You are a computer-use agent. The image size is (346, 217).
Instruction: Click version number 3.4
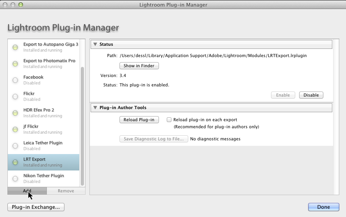pyautogui.click(x=123, y=75)
